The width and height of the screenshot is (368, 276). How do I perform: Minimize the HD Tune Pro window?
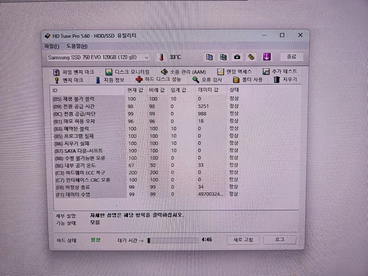(x=264, y=35)
